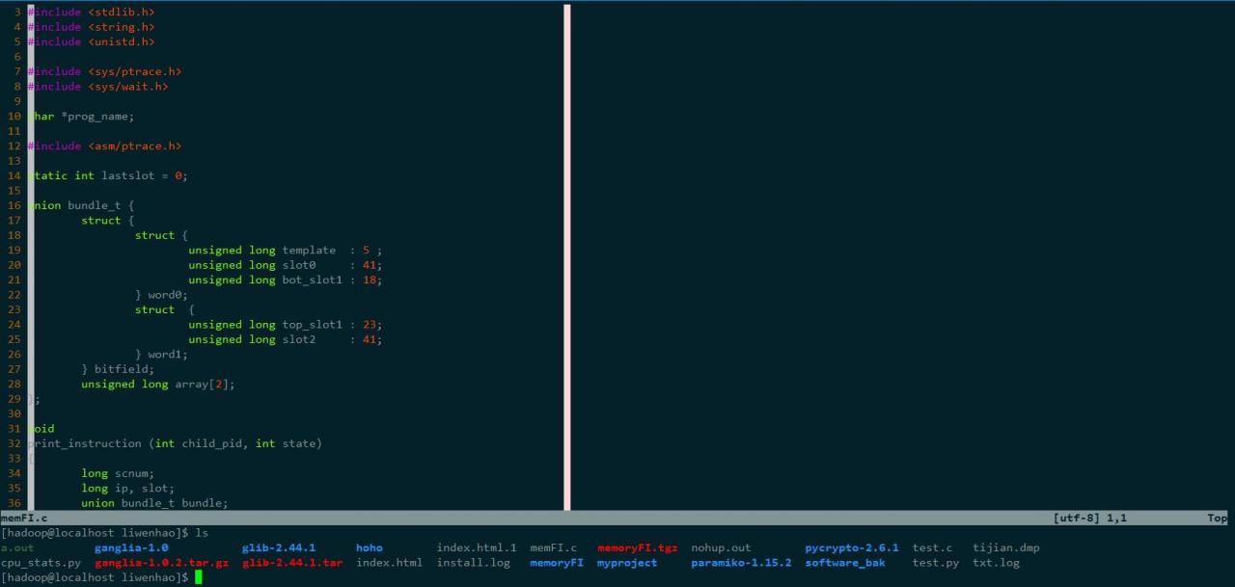The width and height of the screenshot is (1235, 587).
Task: Click the union bundle_t definition line
Action: pos(81,205)
